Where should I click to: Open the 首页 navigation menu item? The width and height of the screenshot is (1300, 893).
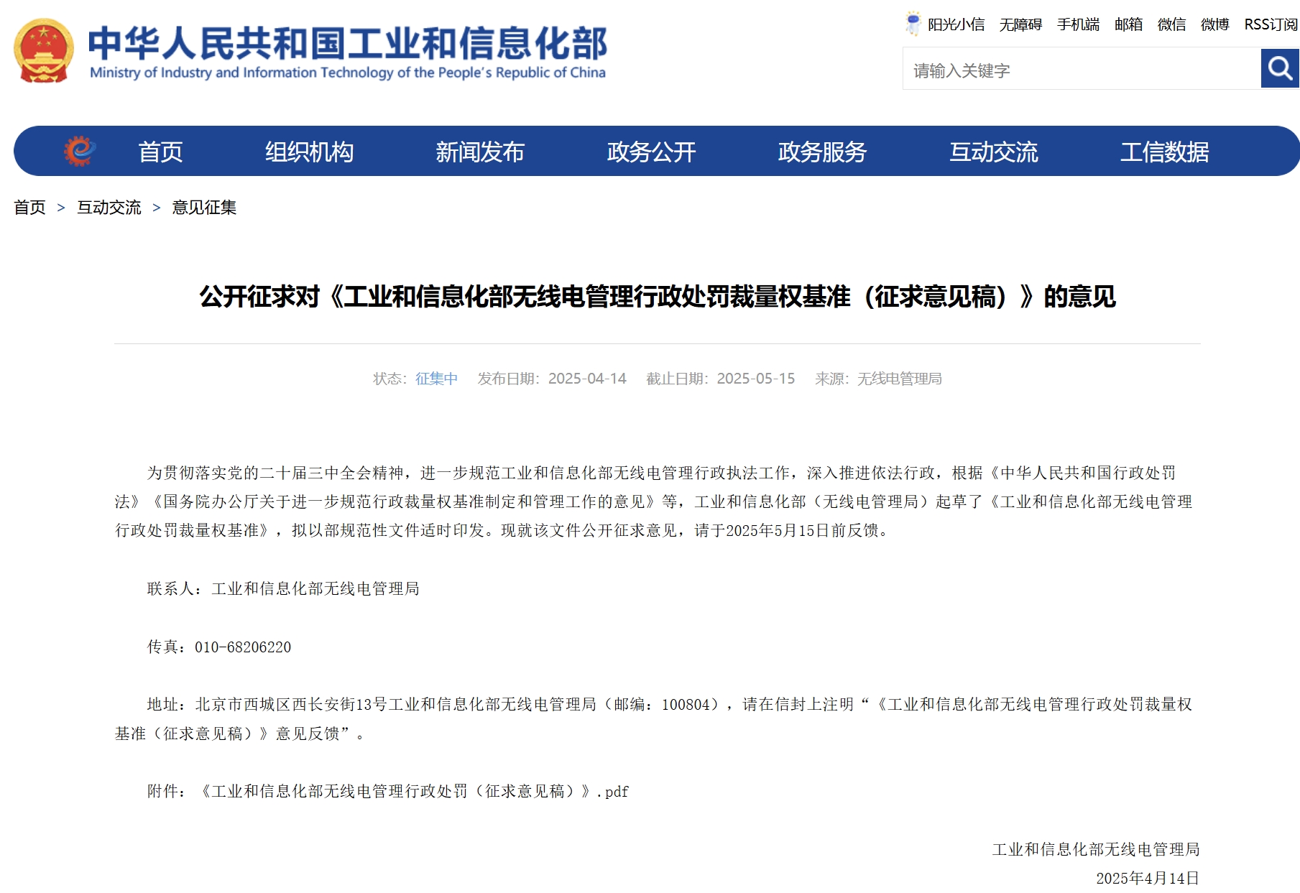160,152
